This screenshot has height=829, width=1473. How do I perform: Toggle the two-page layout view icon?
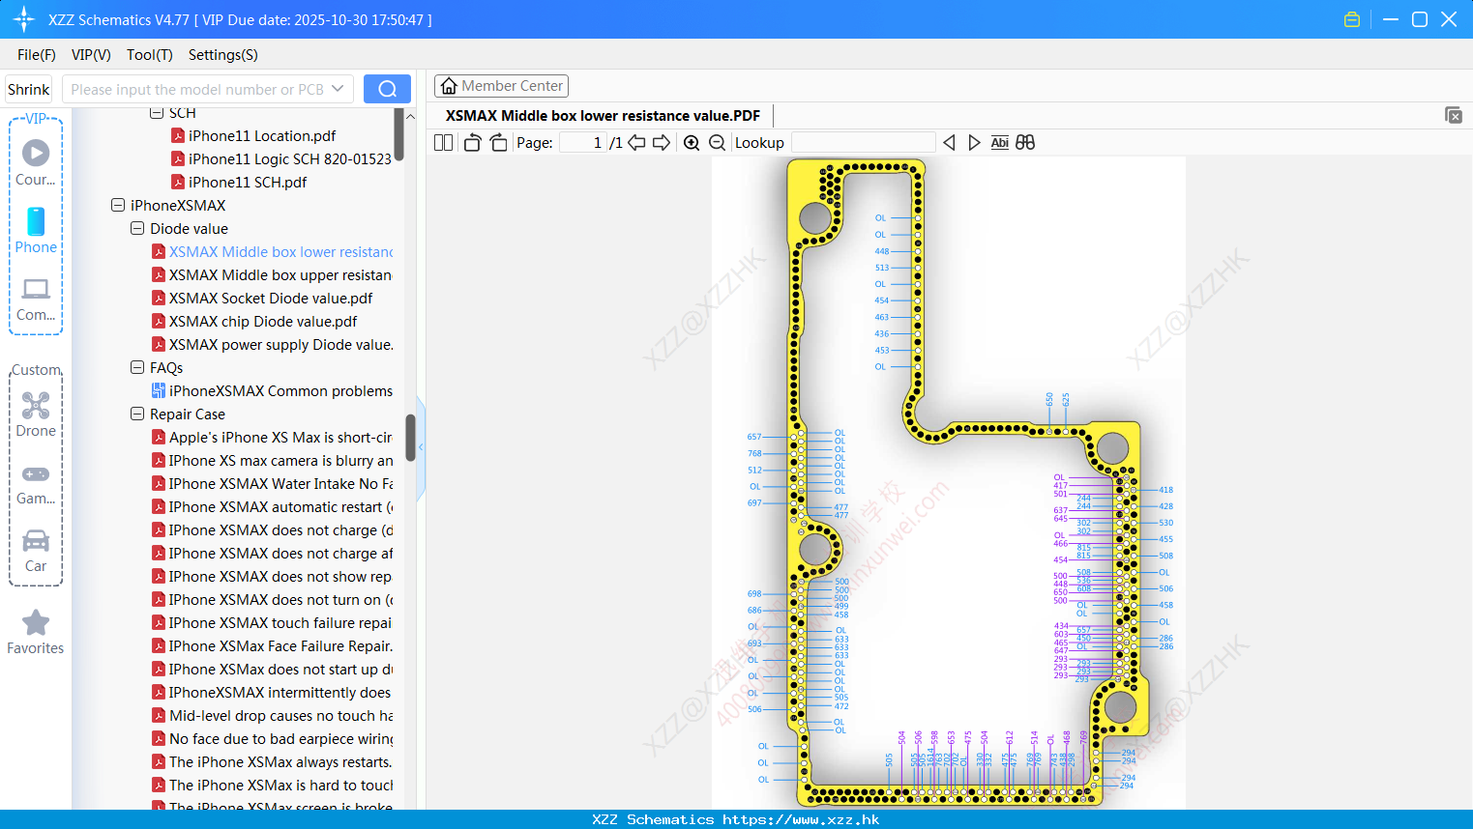pyautogui.click(x=443, y=142)
